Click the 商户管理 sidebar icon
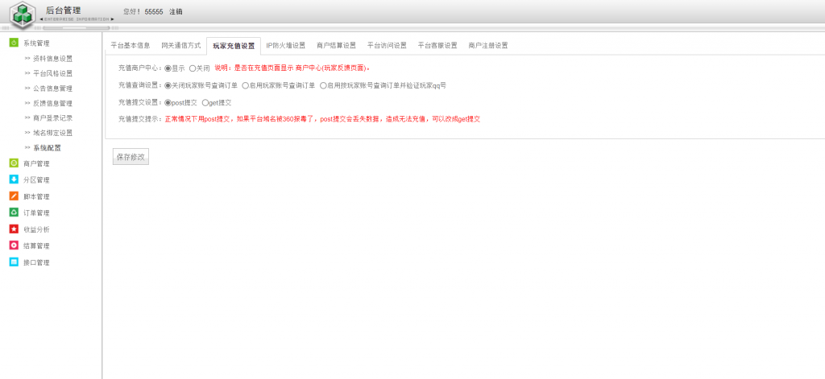825x379 pixels. pyautogui.click(x=14, y=163)
